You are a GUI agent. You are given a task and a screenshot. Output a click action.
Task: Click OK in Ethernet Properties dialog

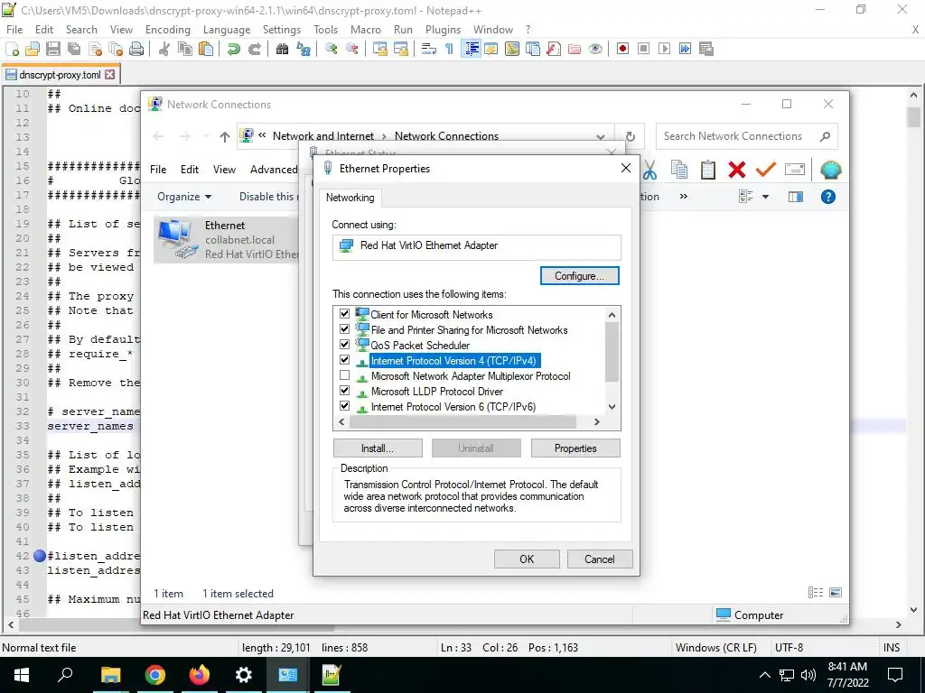[x=527, y=559]
